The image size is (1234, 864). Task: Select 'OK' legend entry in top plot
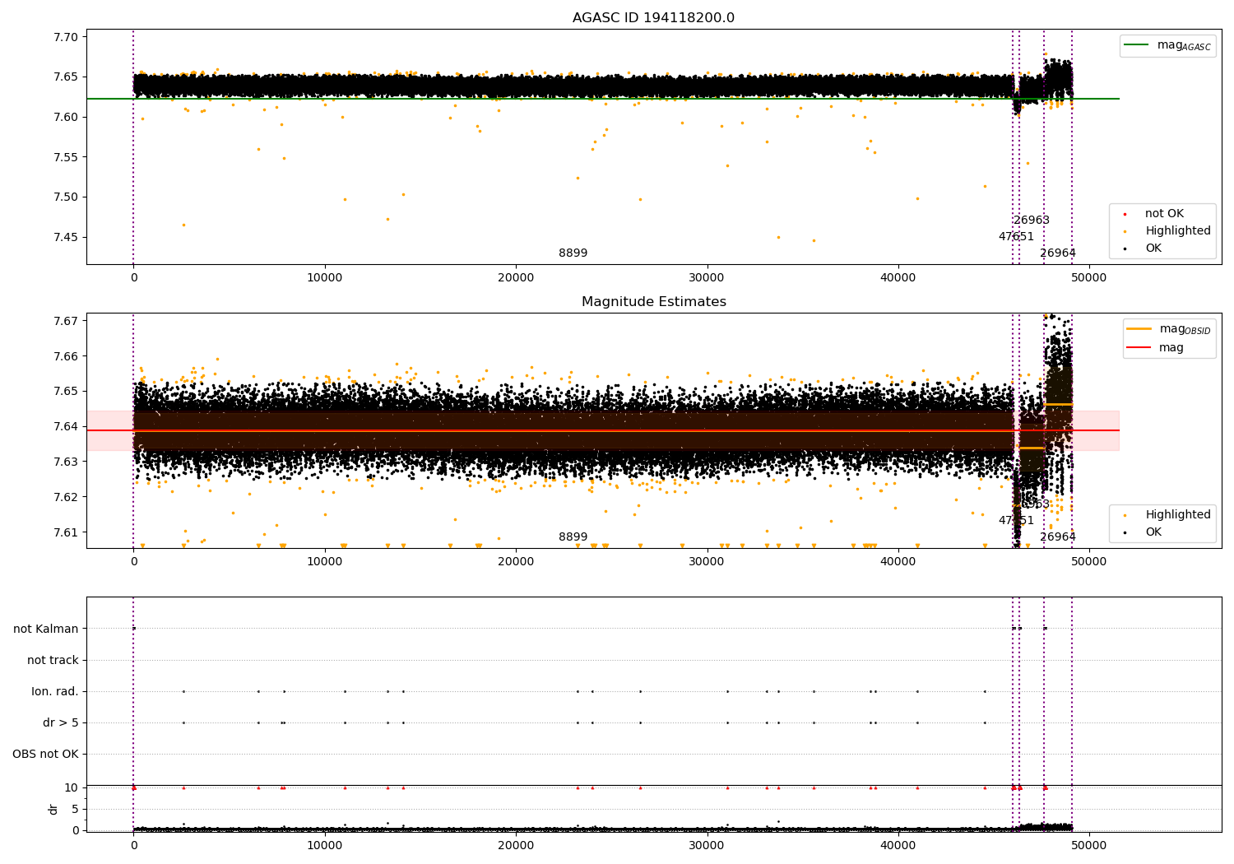[1153, 249]
